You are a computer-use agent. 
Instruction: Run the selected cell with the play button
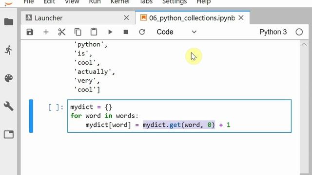[110, 32]
